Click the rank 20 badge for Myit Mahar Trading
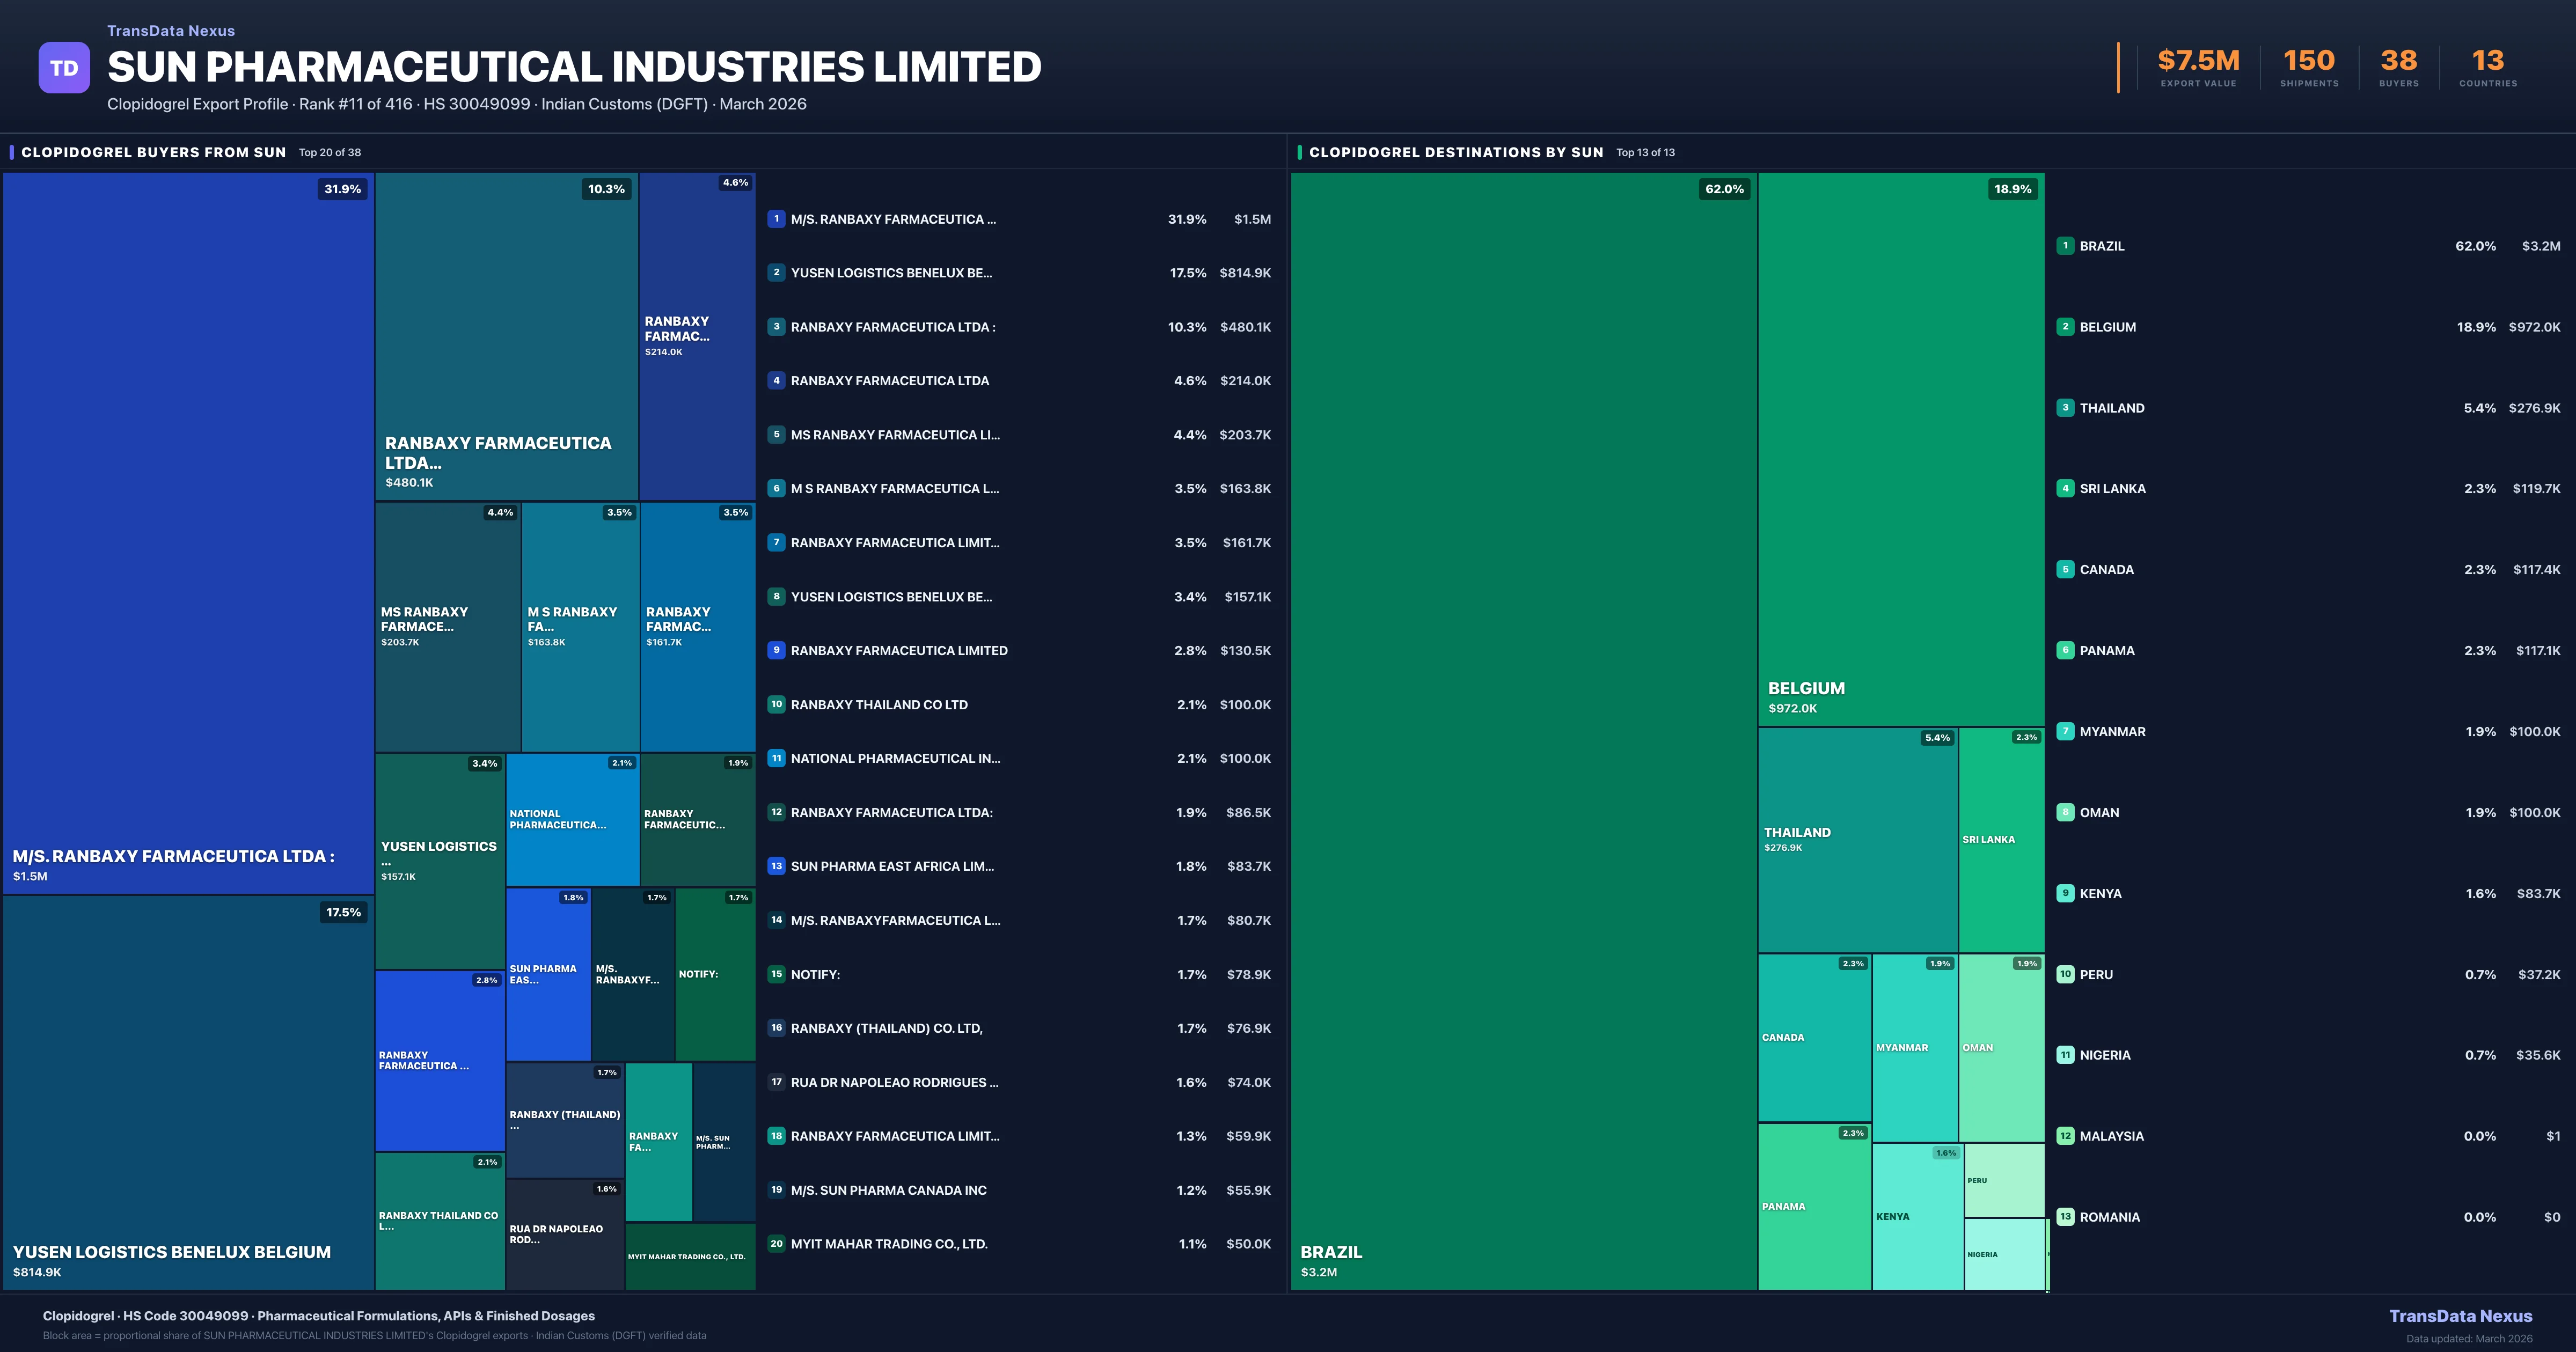This screenshot has height=1352, width=2576. [776, 1244]
